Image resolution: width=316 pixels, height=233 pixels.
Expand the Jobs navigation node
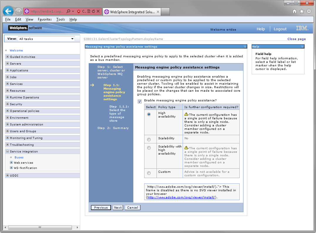coord(7,77)
